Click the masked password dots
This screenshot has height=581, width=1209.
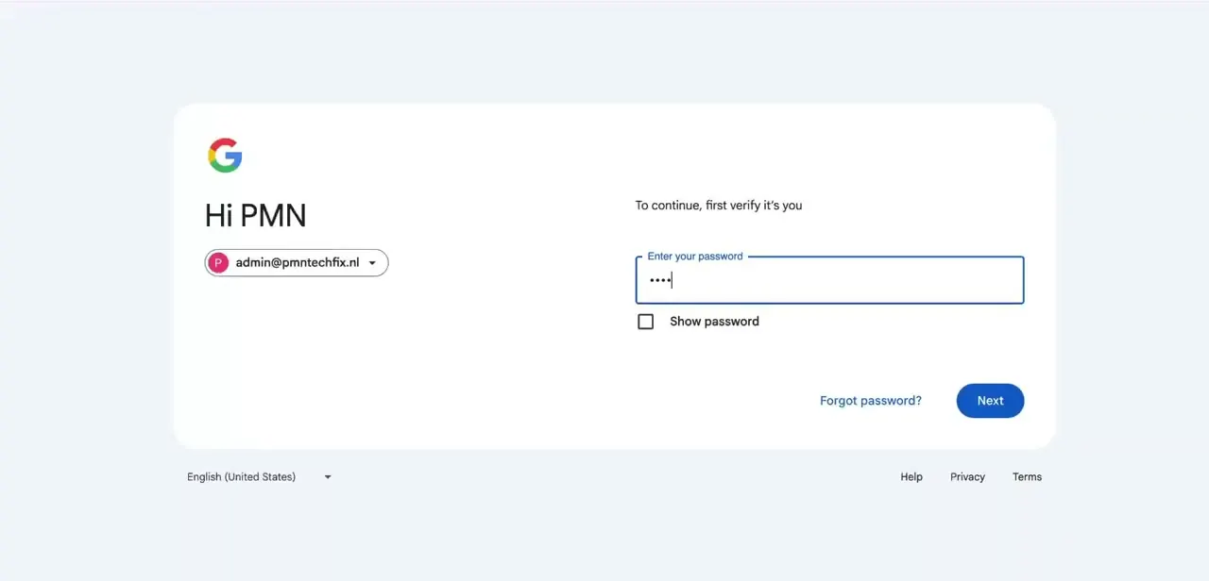(x=659, y=280)
